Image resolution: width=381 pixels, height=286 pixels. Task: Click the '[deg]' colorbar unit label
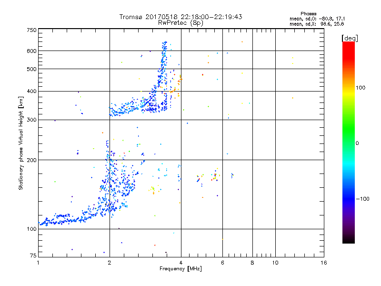pyautogui.click(x=350, y=38)
